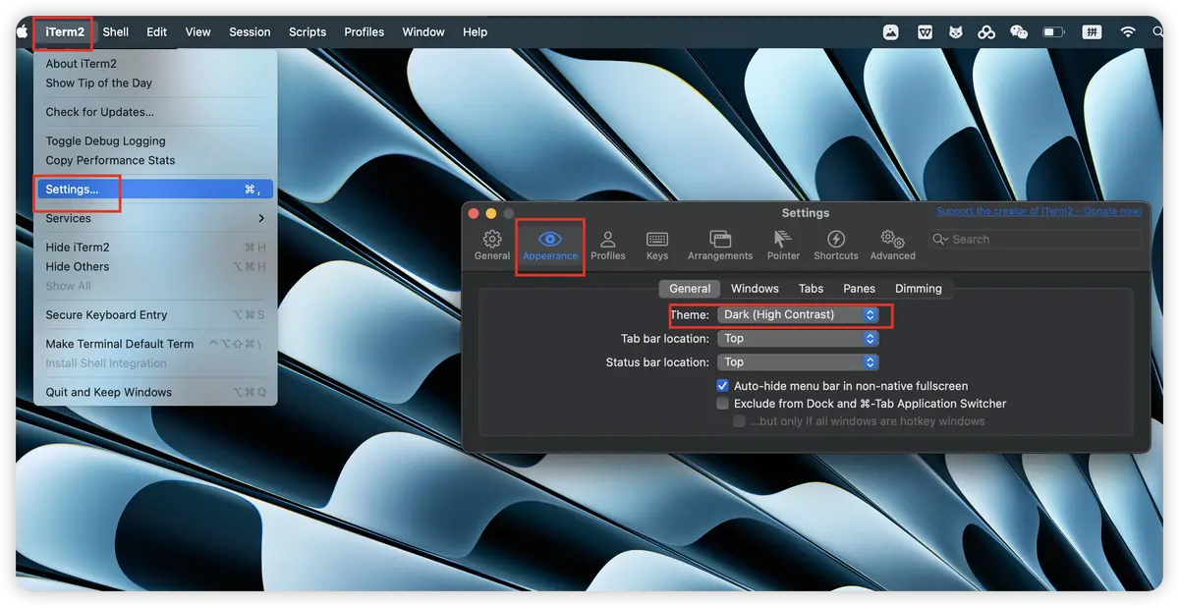Choose Make Terminal Default Term
The height and width of the screenshot is (607, 1179).
point(154,344)
